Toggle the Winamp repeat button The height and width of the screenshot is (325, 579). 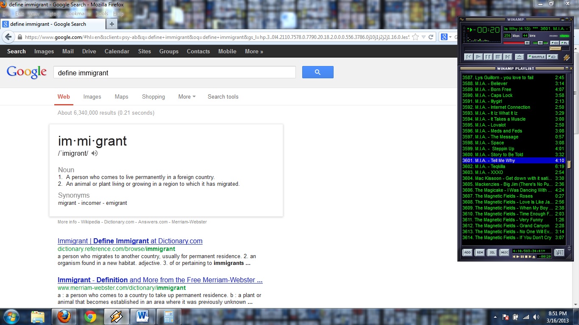pos(552,57)
